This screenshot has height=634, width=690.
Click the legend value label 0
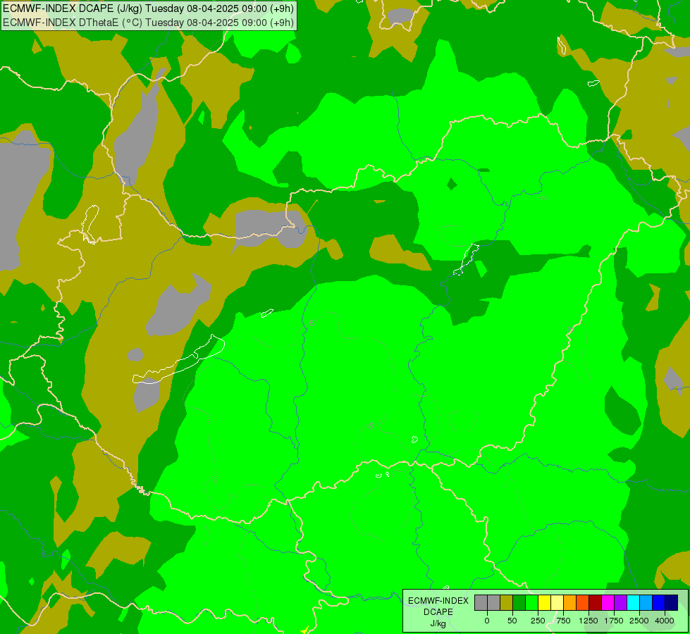click(x=487, y=621)
